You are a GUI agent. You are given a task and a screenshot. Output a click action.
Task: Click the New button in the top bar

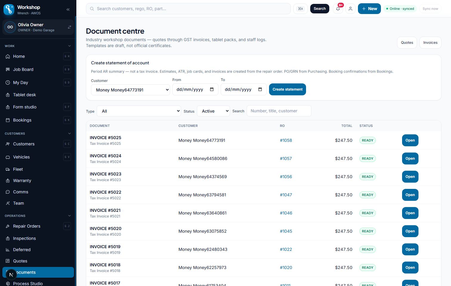click(369, 9)
